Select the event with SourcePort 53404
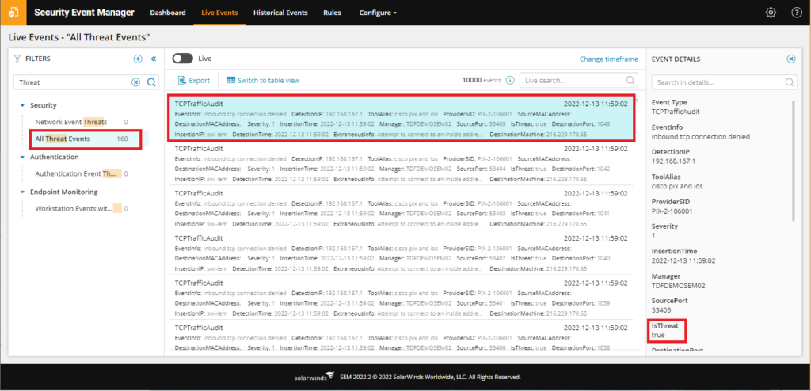Viewport: 811px width, 391px height. 400,163
